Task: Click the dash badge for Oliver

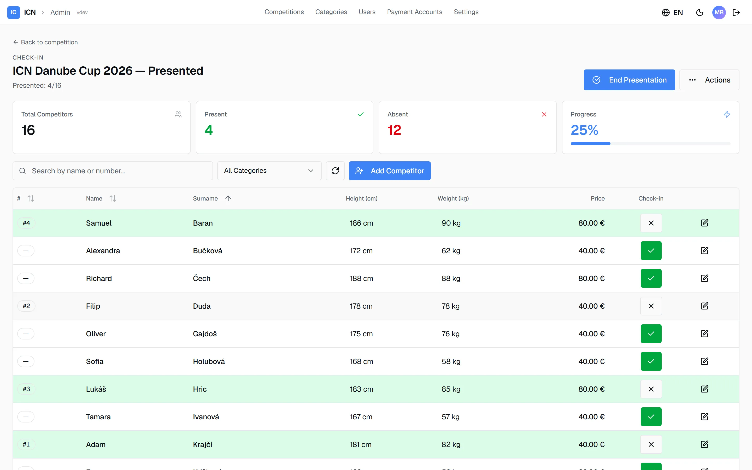Action: click(26, 333)
